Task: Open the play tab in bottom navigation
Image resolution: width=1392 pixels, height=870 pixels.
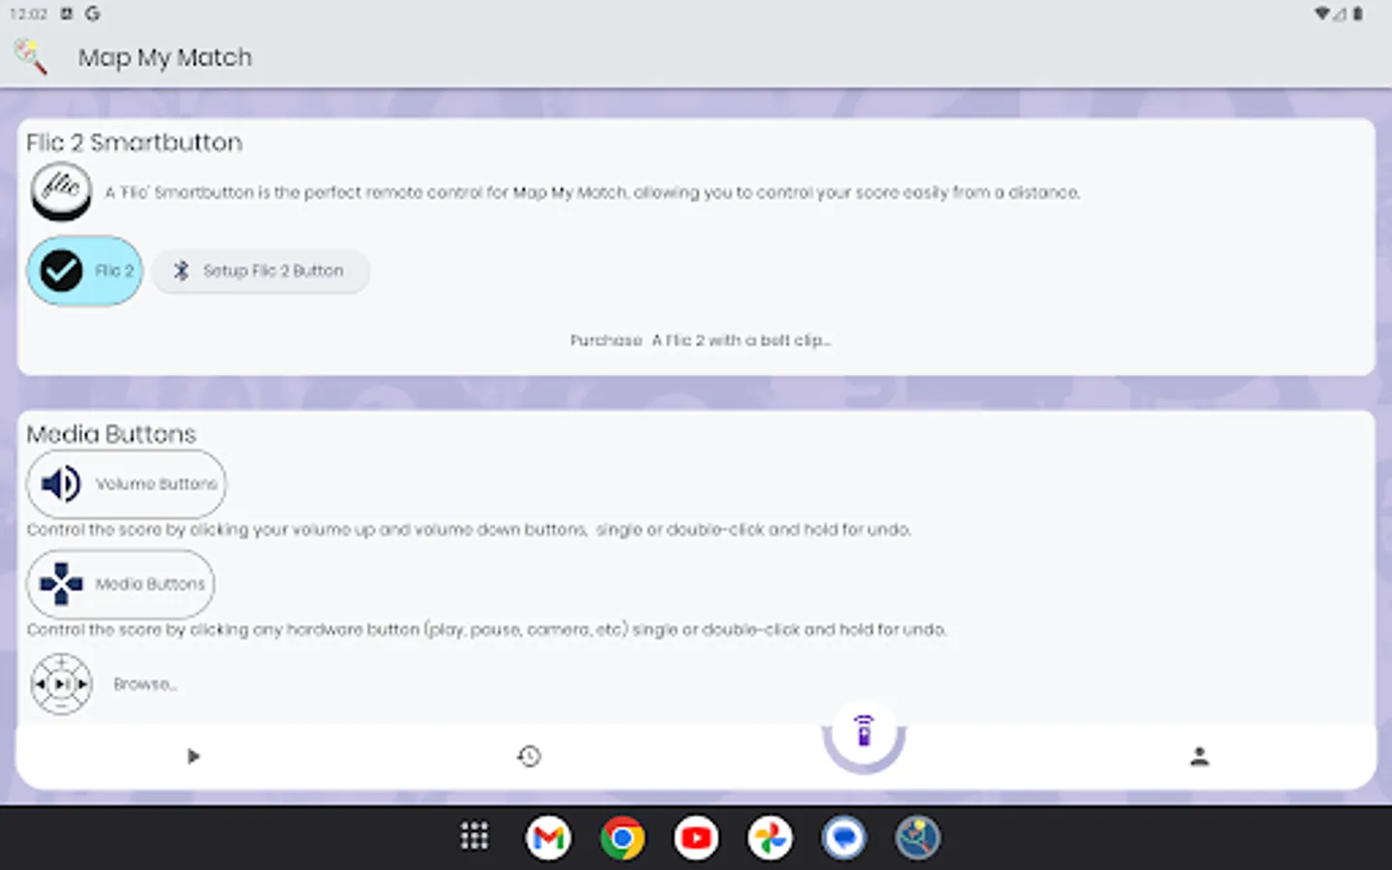Action: pyautogui.click(x=193, y=756)
